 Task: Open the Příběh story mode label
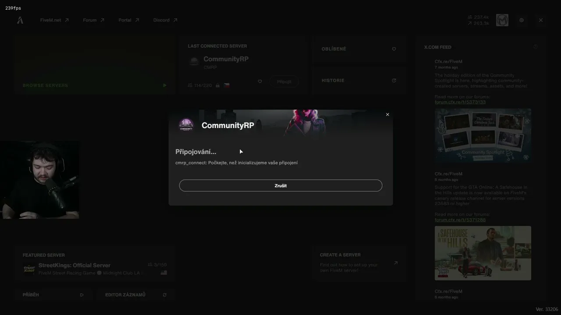[x=31, y=295]
